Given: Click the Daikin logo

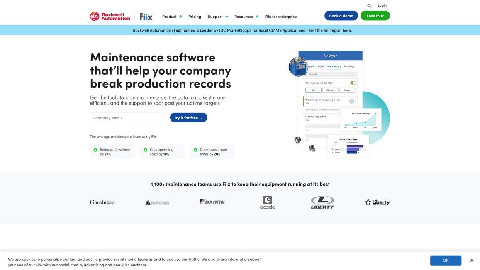Looking at the screenshot, I should coord(212,202).
